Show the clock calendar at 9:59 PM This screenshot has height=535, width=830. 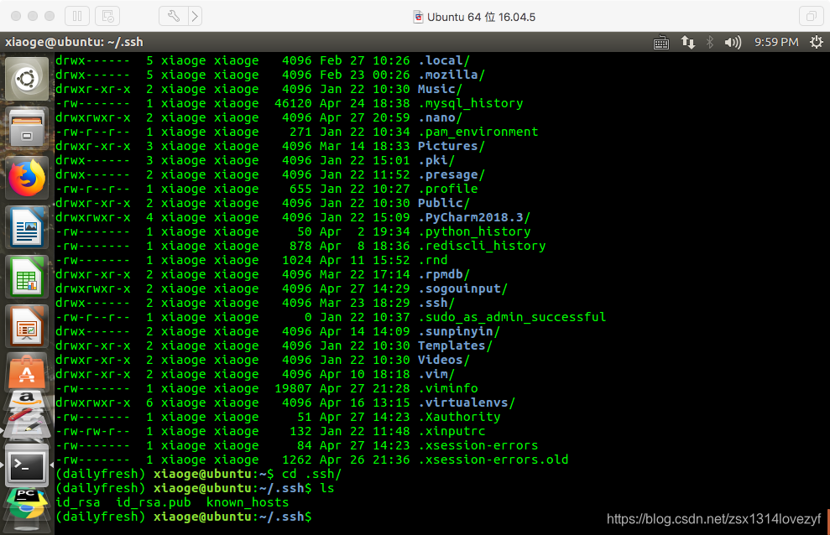[776, 42]
